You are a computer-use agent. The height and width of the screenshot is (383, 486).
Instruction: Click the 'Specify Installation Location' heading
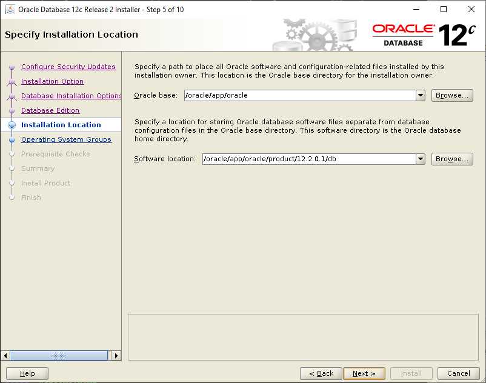72,35
